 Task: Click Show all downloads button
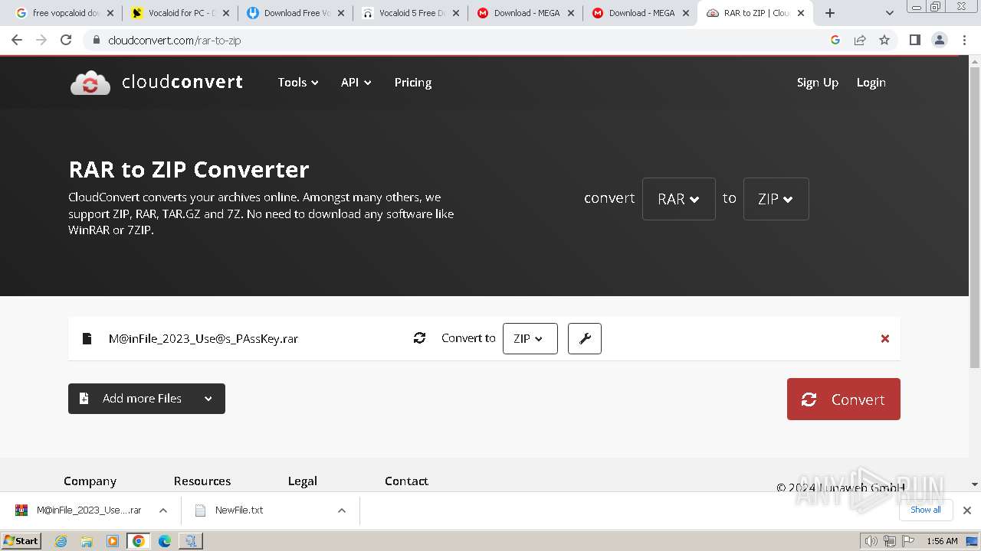click(x=925, y=510)
